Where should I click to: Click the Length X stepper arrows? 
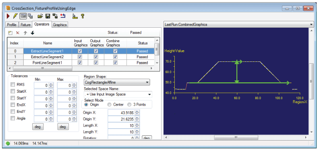point(137,125)
